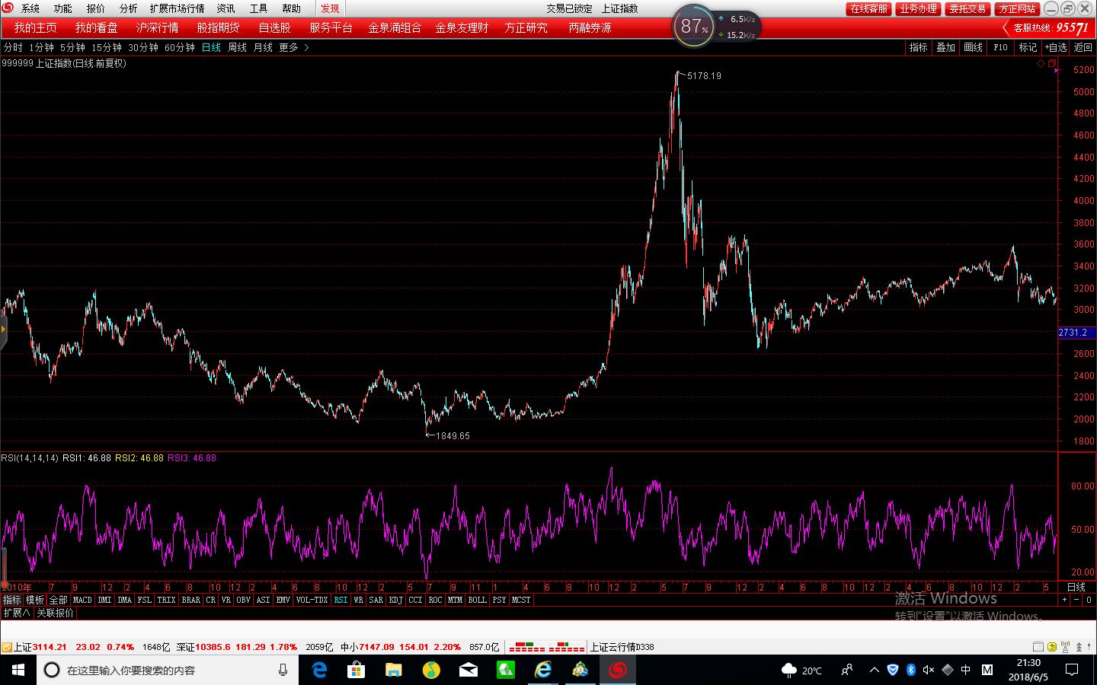Click the 0 reset zoom control
1097x685 pixels.
(x=1089, y=600)
